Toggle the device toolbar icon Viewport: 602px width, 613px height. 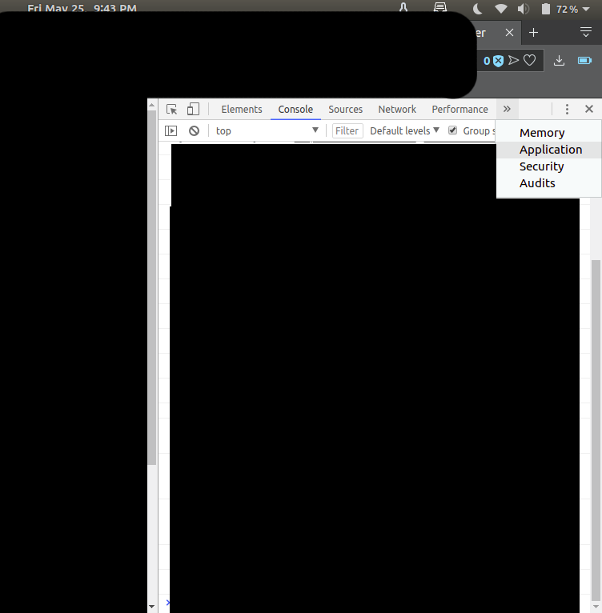[x=193, y=109]
